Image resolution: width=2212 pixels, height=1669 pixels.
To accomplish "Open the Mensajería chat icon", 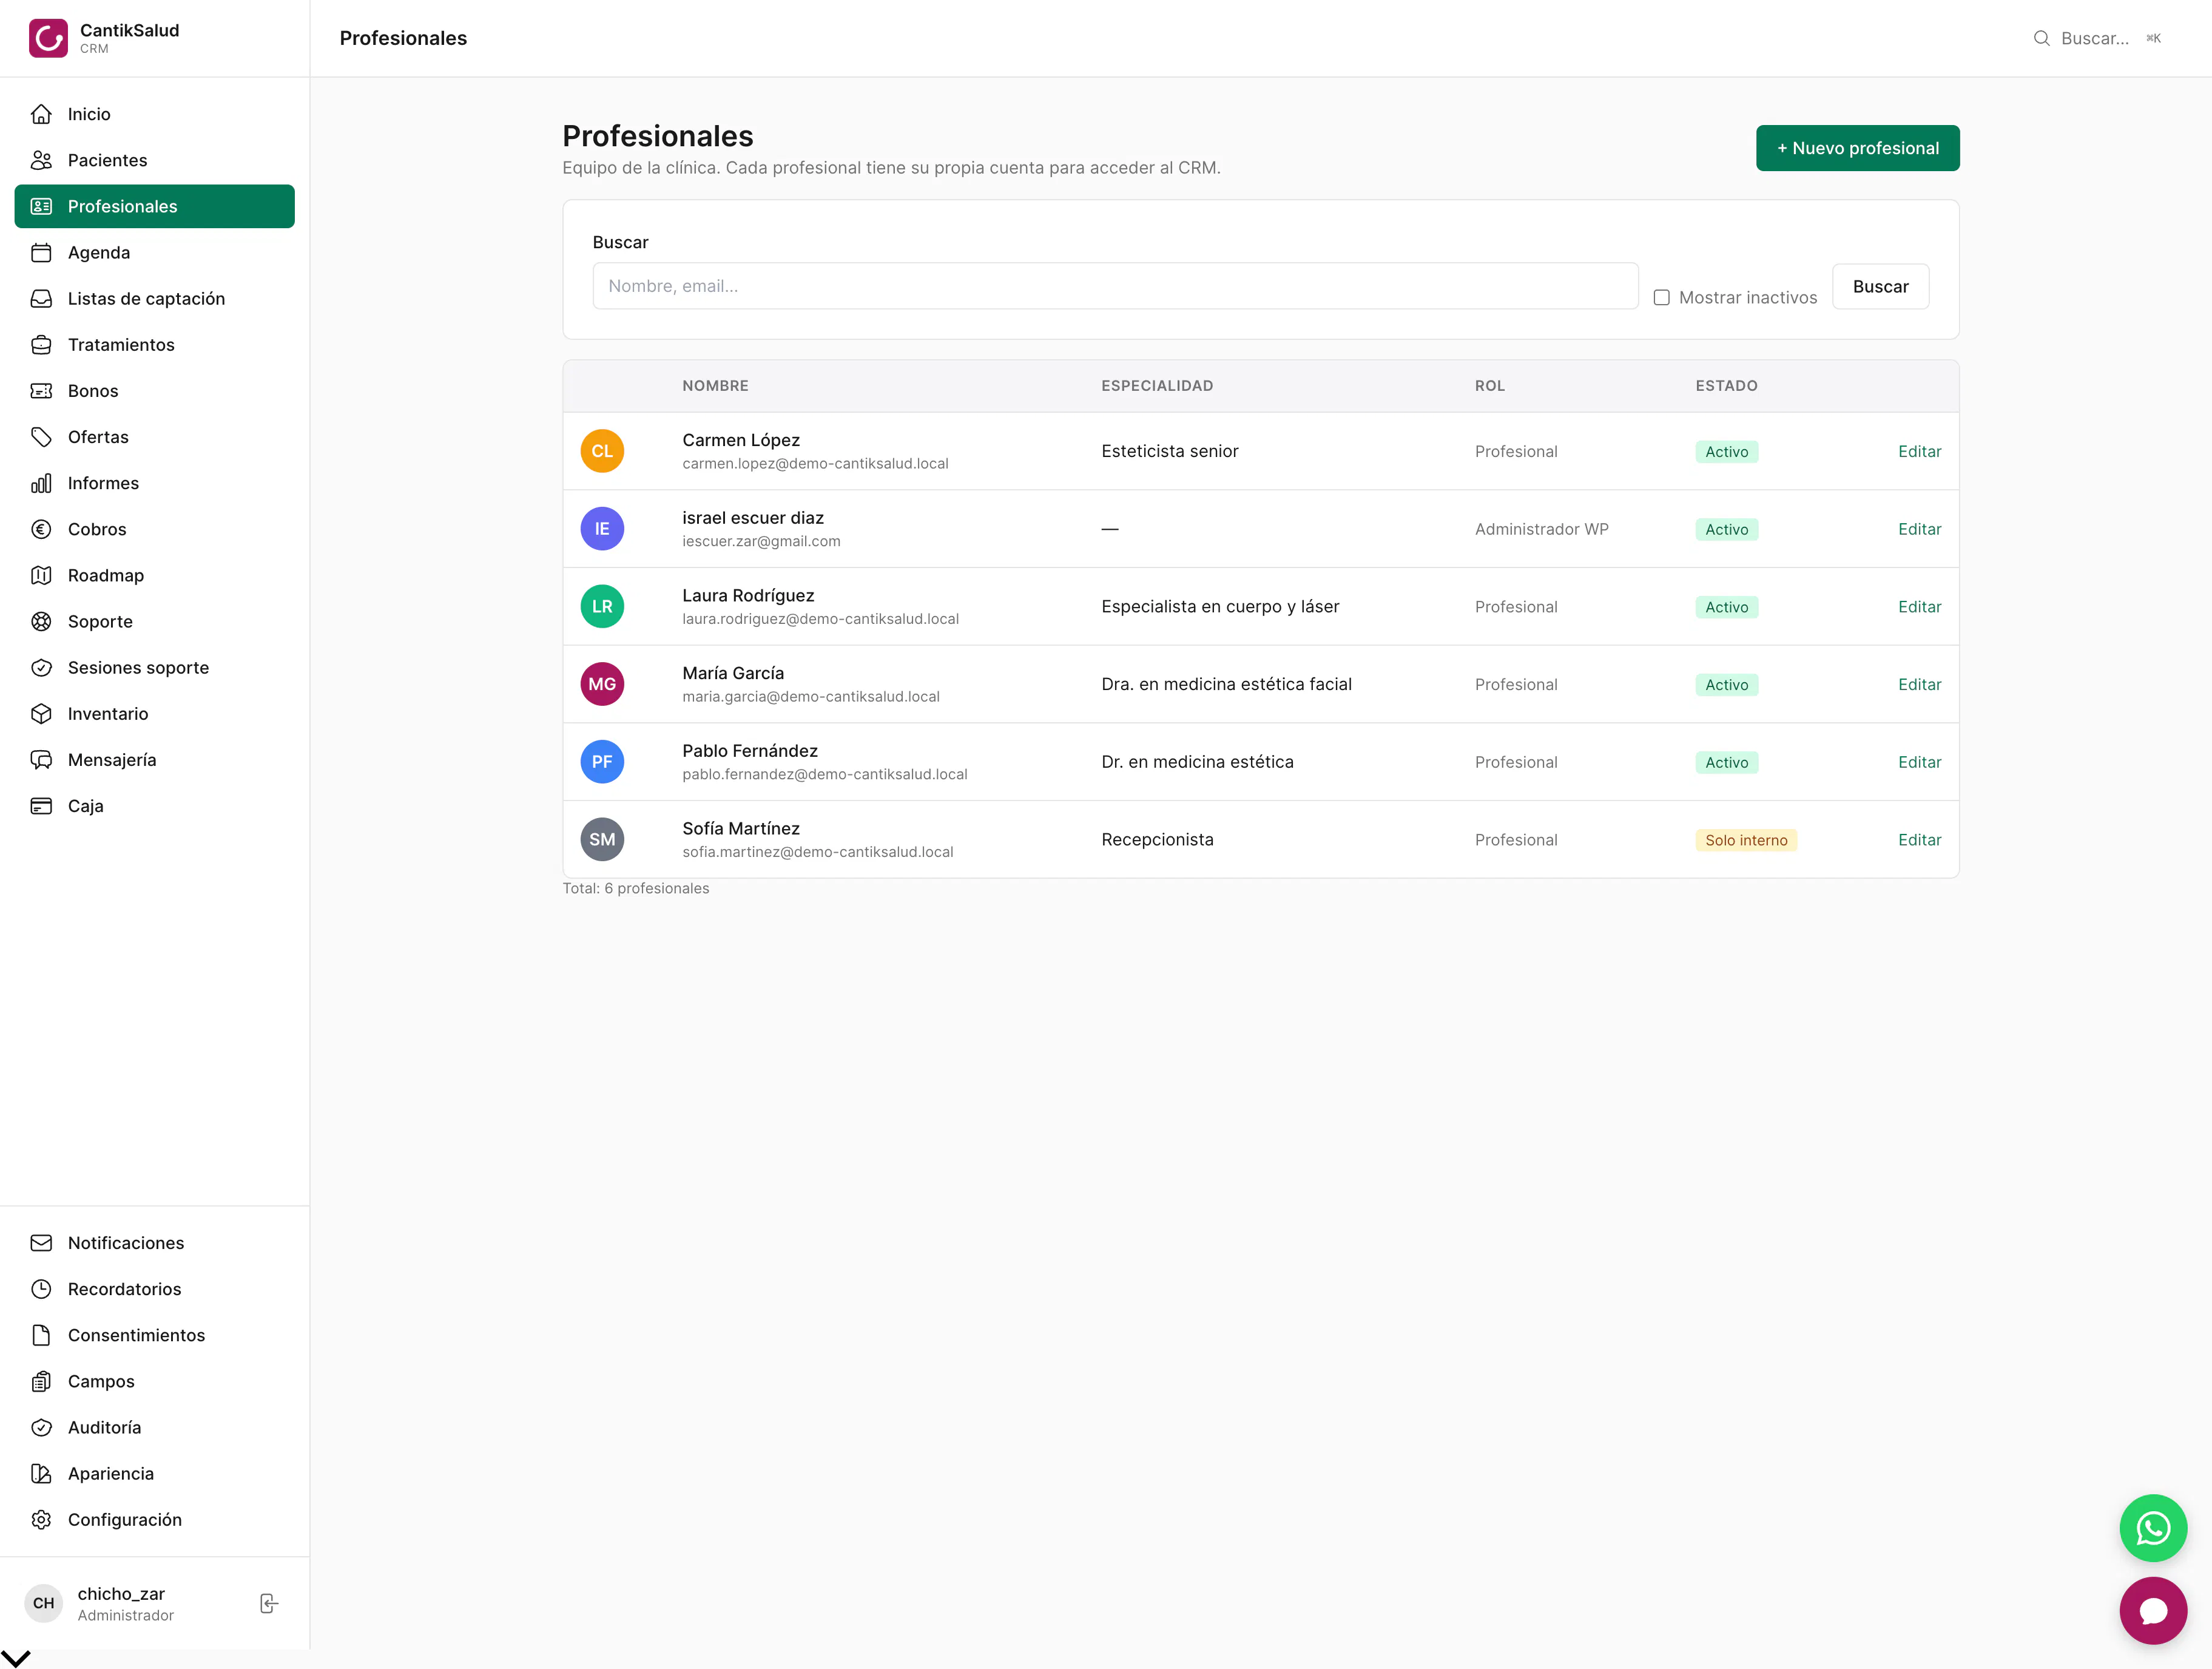I will click(x=41, y=759).
